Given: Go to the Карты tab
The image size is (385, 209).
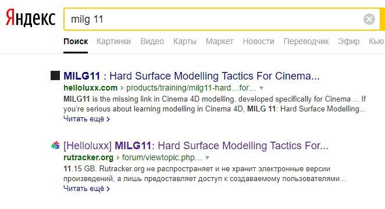Looking at the screenshot, I should (x=184, y=41).
